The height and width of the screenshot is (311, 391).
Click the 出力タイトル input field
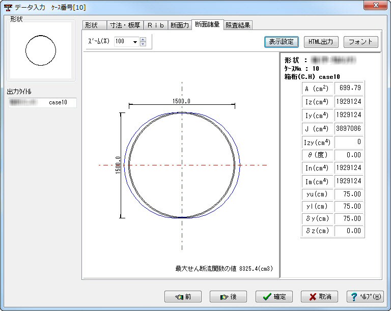pyautogui.click(x=42, y=102)
